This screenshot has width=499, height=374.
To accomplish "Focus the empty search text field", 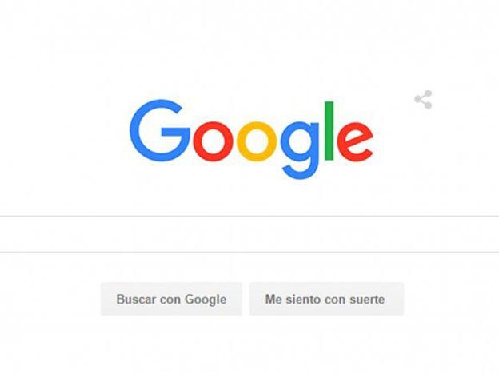I will [249, 234].
